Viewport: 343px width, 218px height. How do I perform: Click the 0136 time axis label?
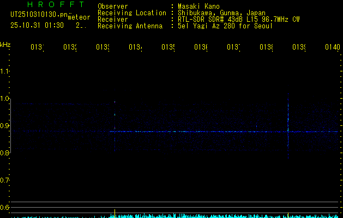click(x=201, y=47)
